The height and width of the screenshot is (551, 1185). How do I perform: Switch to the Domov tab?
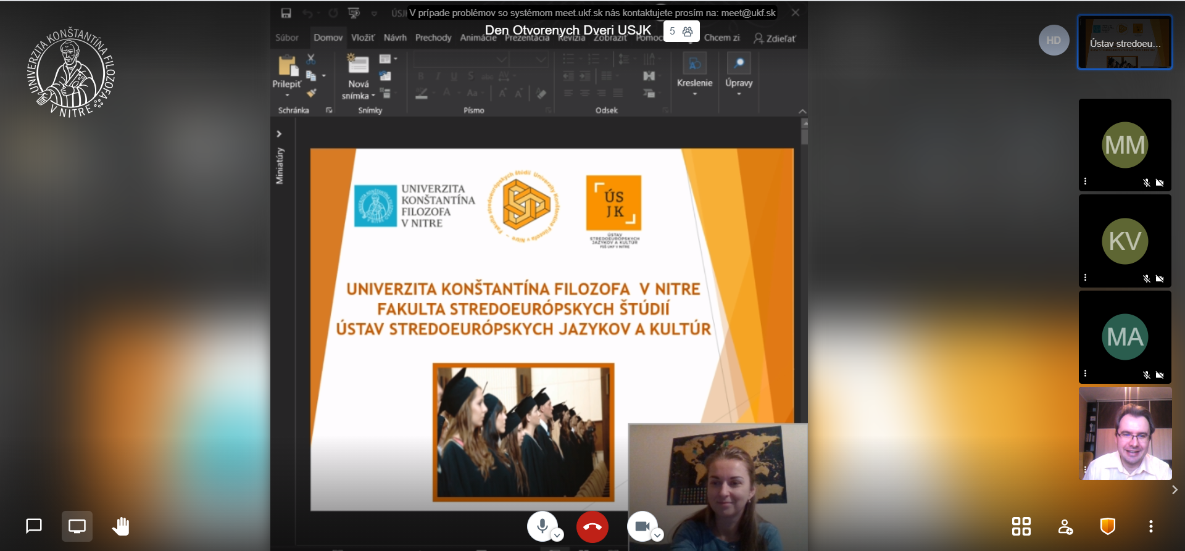[328, 38]
